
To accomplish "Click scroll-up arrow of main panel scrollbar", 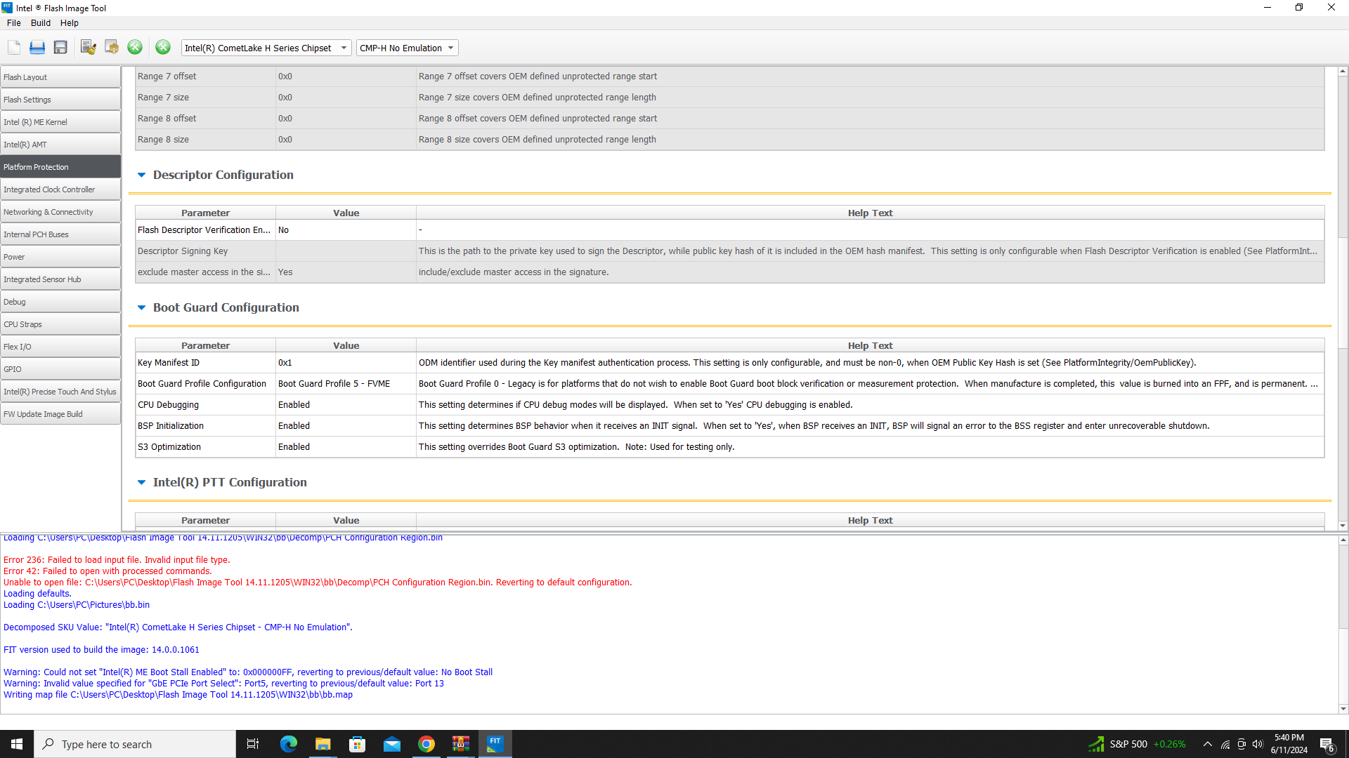I will click(x=1343, y=72).
